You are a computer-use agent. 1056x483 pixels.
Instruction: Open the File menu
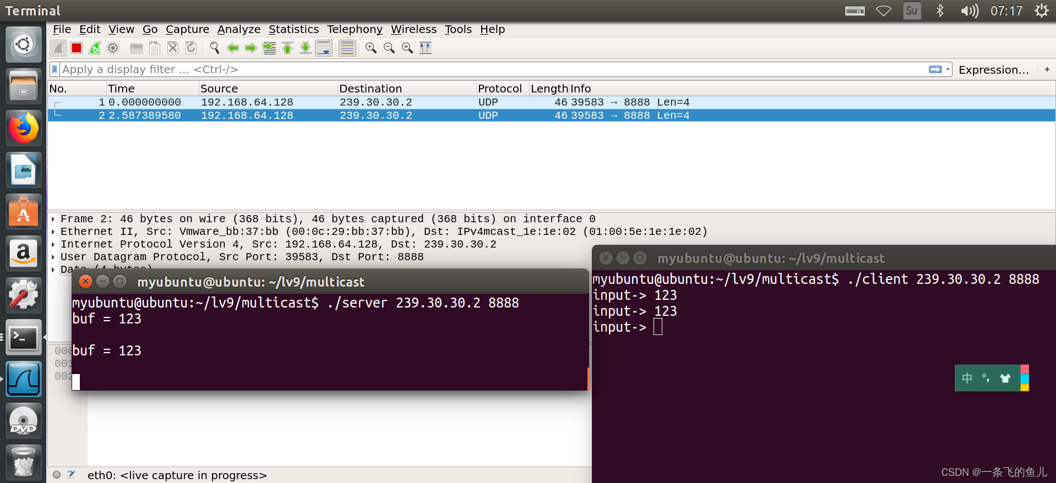tap(62, 29)
